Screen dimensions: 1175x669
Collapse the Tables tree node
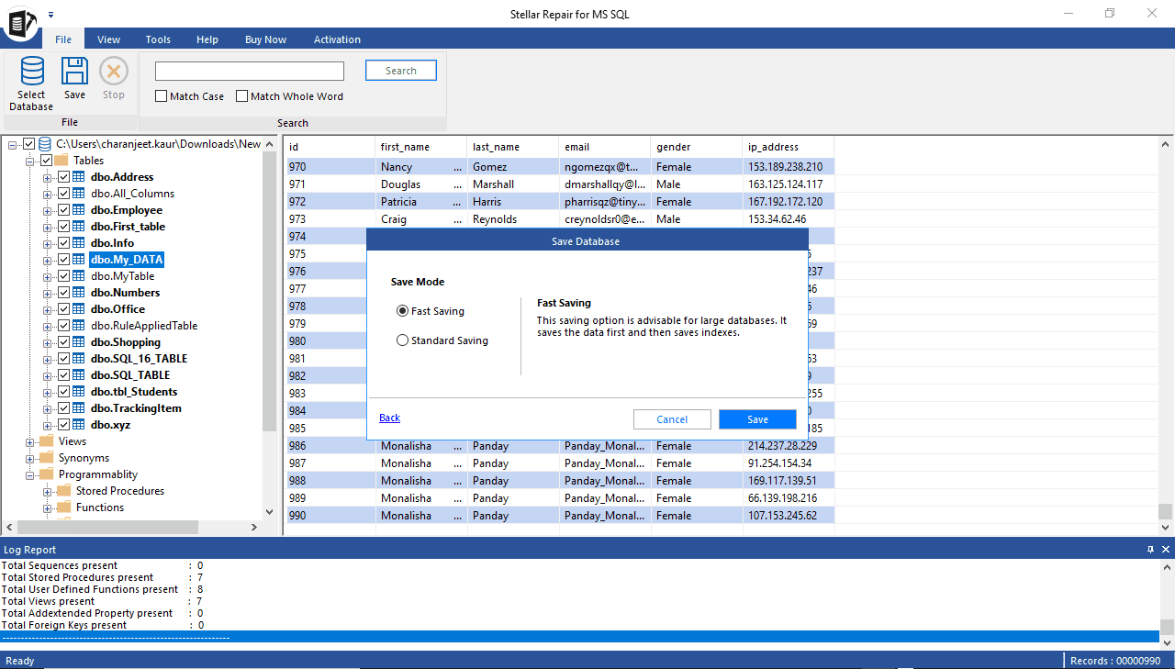(x=30, y=161)
